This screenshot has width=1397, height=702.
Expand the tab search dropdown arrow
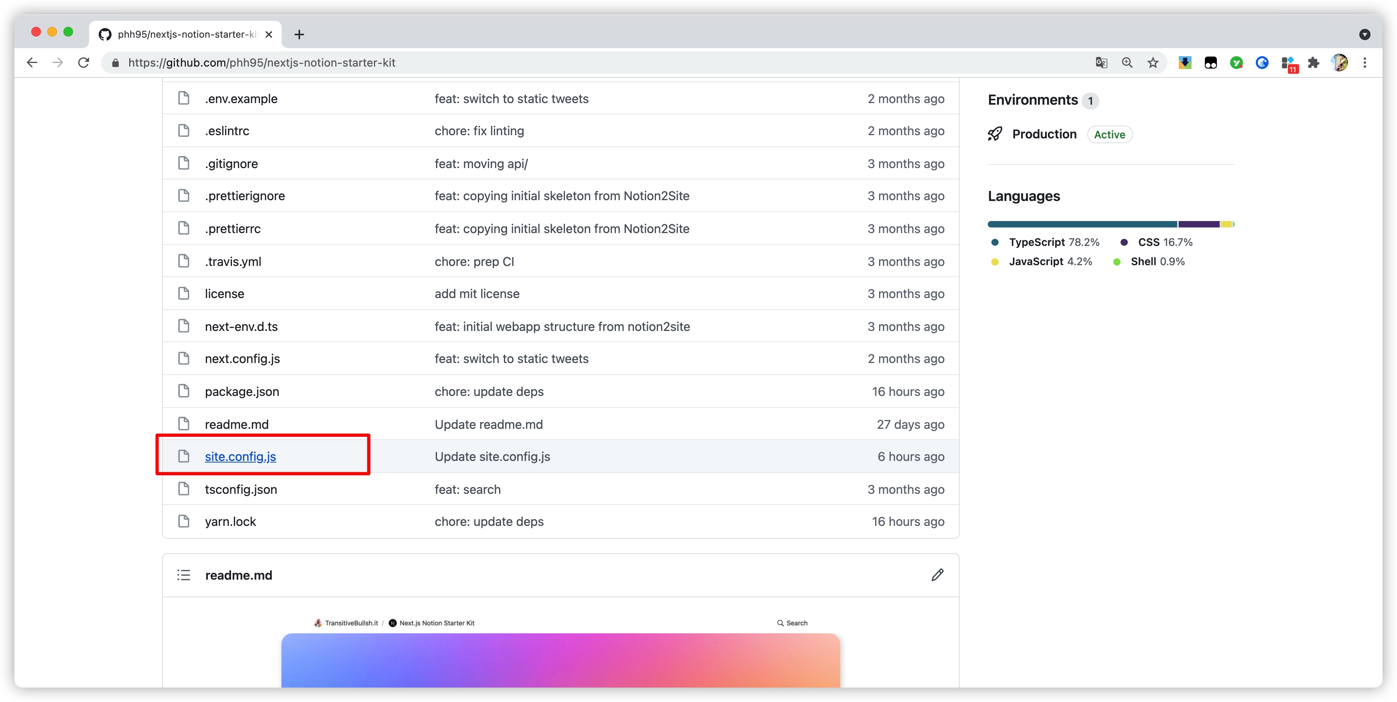[x=1365, y=34]
